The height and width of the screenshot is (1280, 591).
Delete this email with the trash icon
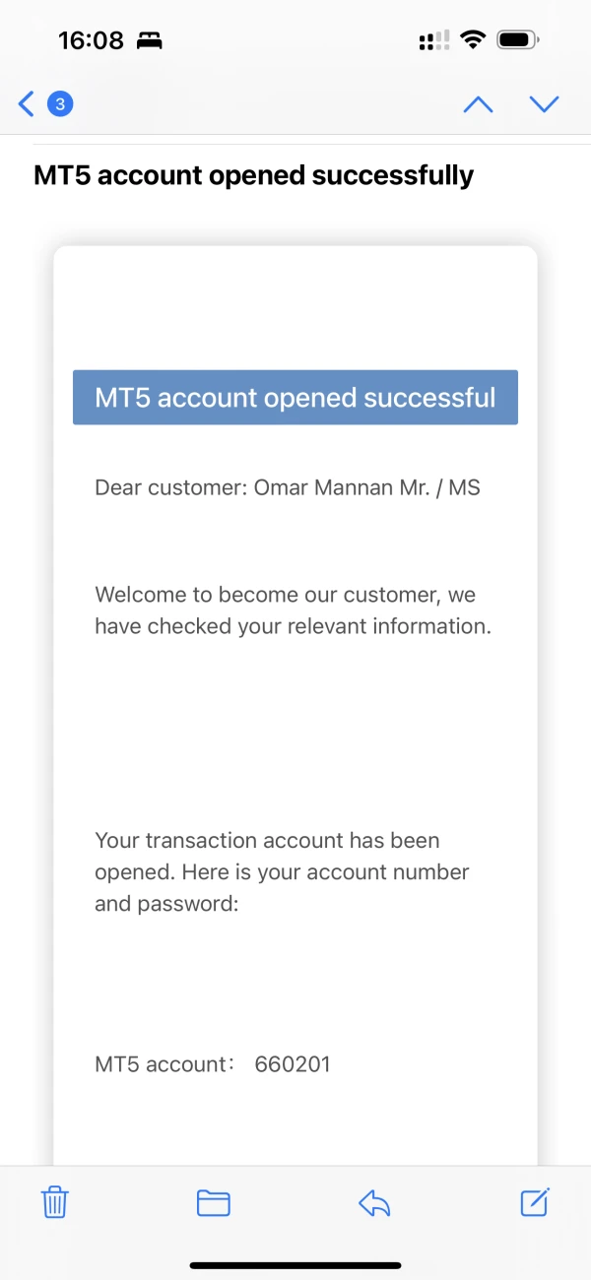pos(55,1202)
